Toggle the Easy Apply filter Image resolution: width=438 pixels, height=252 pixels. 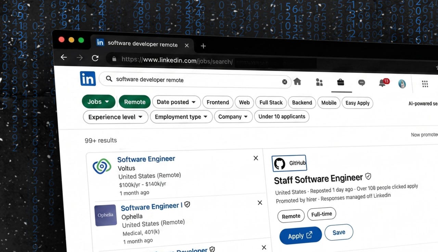[x=357, y=103]
